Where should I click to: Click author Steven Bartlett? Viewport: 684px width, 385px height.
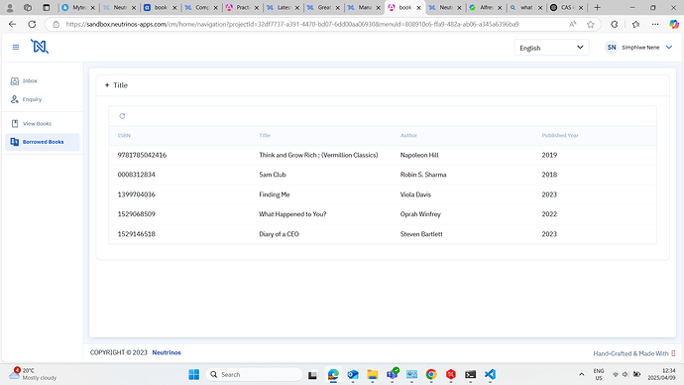(x=421, y=234)
